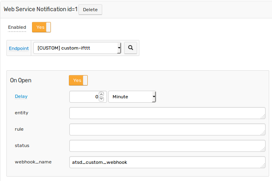The width and height of the screenshot is (272, 181).
Task: Decrease the Delay value with down arrow
Action: (101, 99)
